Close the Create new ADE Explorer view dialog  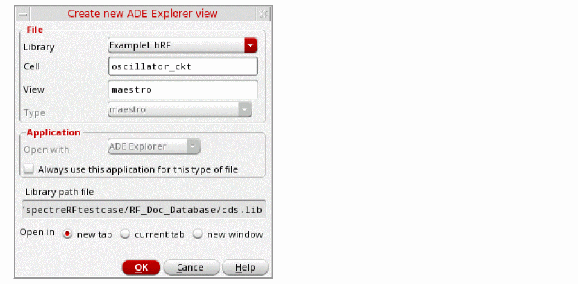263,14
